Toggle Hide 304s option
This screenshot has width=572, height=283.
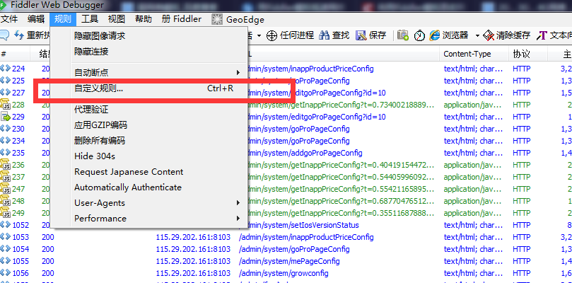pos(149,156)
